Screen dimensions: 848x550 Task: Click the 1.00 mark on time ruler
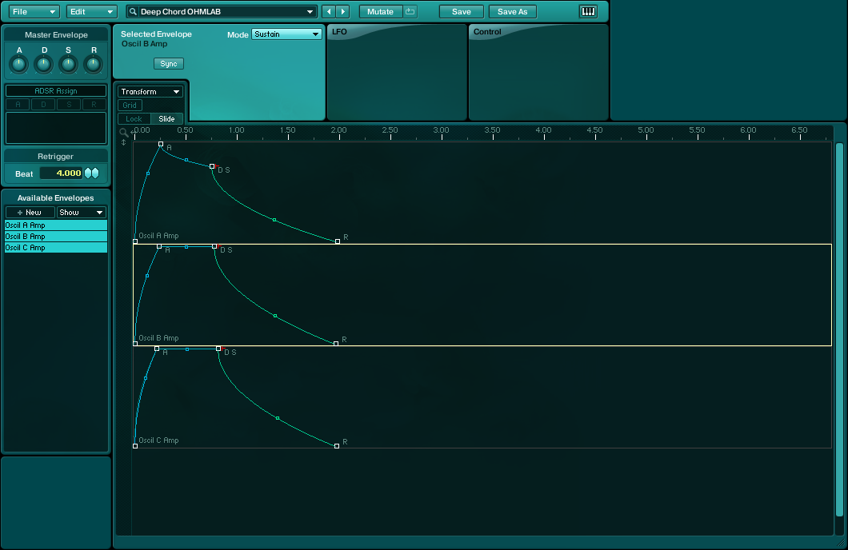point(236,130)
